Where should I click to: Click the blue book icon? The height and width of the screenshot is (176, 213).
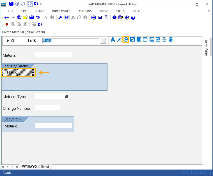pyautogui.click(x=127, y=17)
